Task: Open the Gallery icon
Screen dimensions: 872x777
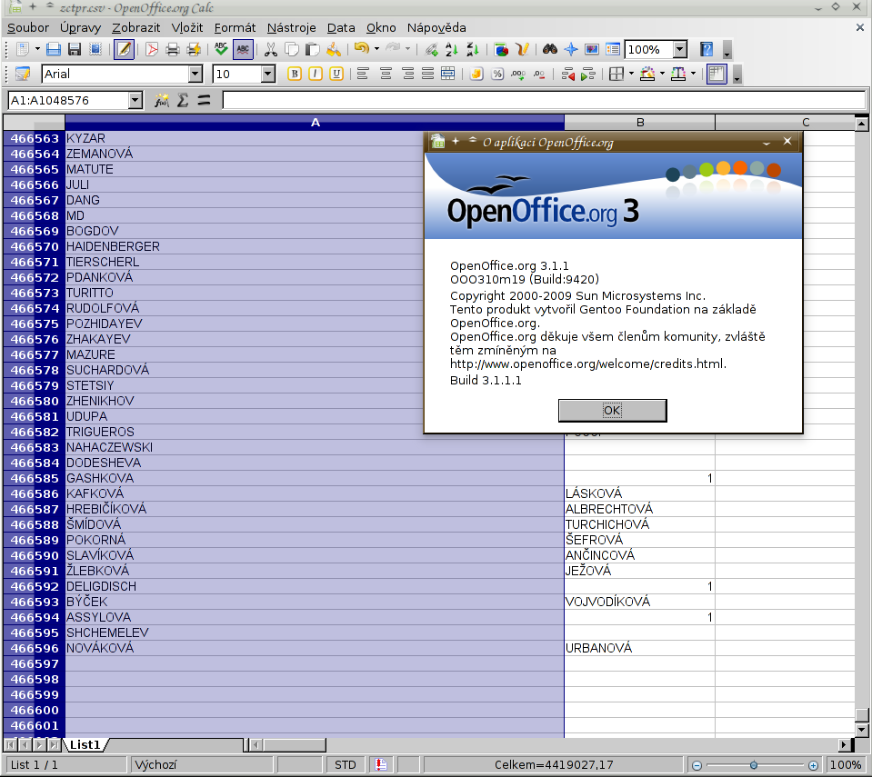Action: [x=592, y=49]
